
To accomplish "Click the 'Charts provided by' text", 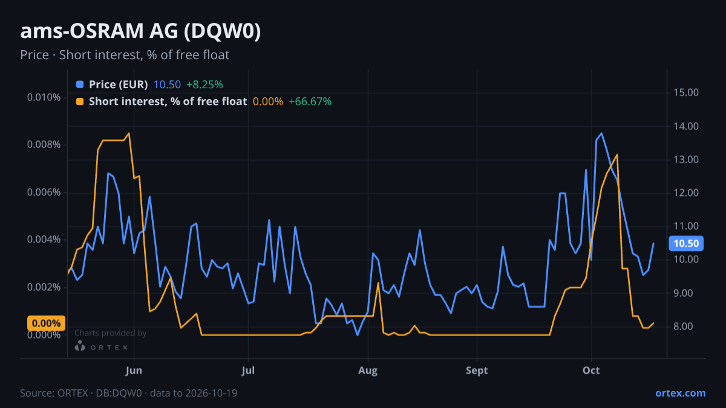I will [110, 333].
